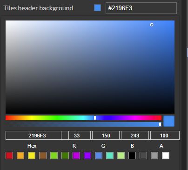The width and height of the screenshot is (188, 170).
Task: Pick the dark green preset swatch
Action: point(65,156)
